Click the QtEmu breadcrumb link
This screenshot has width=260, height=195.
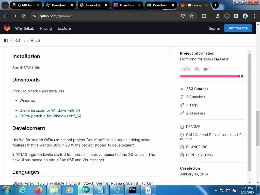(20, 40)
